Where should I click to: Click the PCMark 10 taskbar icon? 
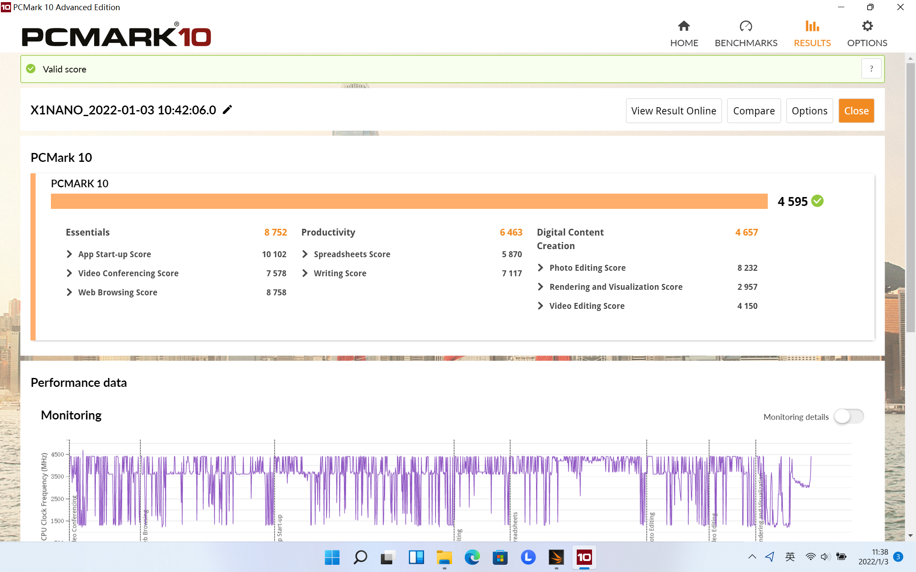pyautogui.click(x=584, y=557)
